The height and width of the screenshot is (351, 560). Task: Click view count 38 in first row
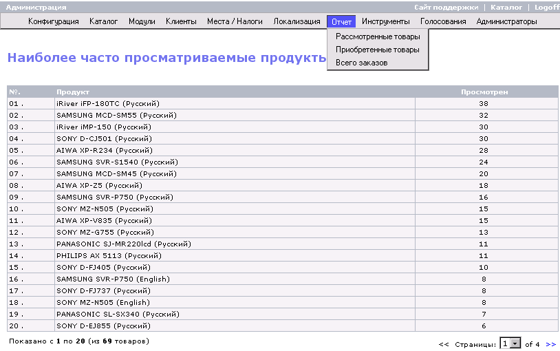click(484, 104)
